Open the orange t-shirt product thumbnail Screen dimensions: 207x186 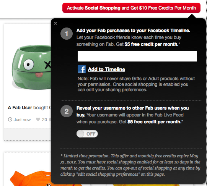pos(30,178)
